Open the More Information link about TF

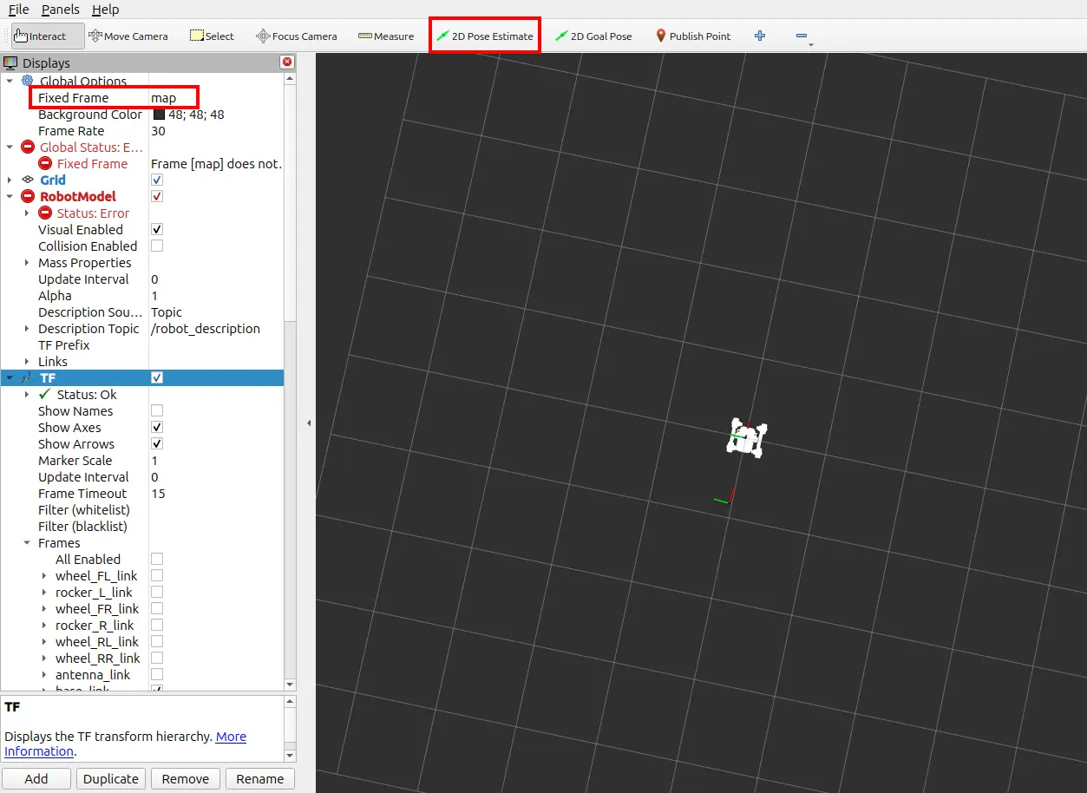point(231,737)
